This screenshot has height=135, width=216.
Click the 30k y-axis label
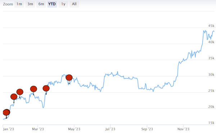[211, 75]
